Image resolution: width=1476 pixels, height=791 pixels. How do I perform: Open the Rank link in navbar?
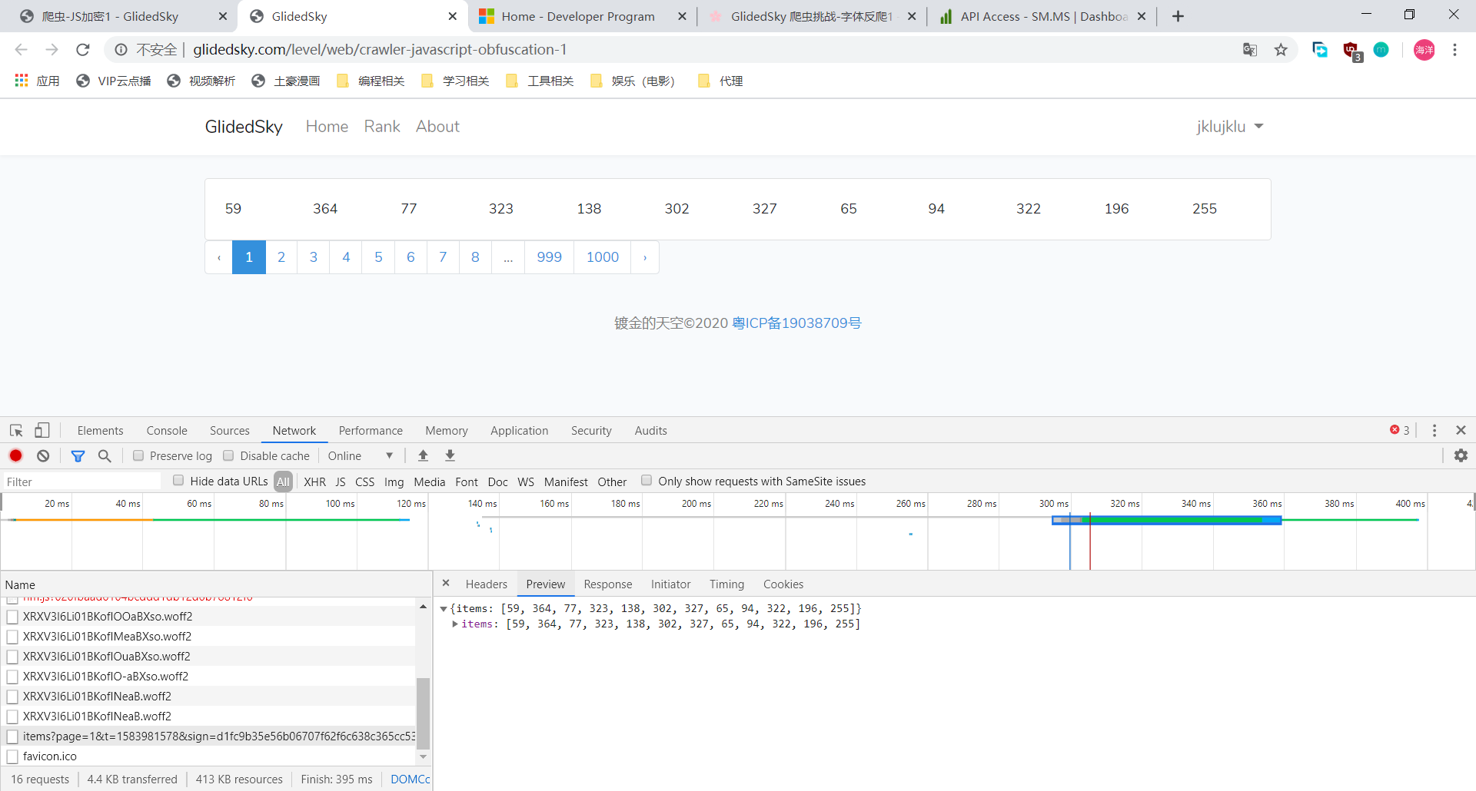(382, 127)
